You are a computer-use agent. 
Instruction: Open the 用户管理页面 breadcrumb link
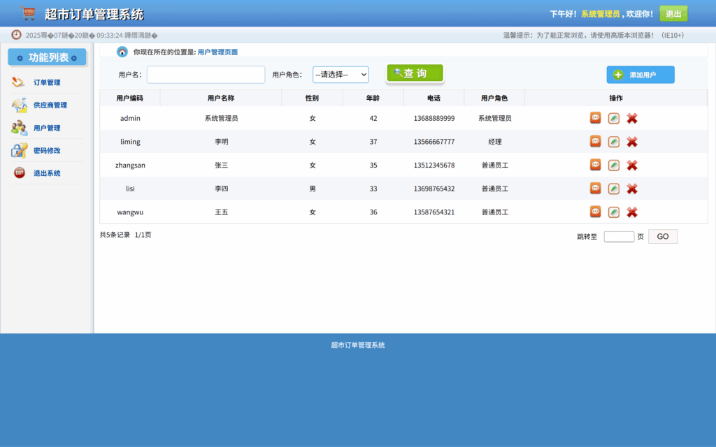click(219, 52)
